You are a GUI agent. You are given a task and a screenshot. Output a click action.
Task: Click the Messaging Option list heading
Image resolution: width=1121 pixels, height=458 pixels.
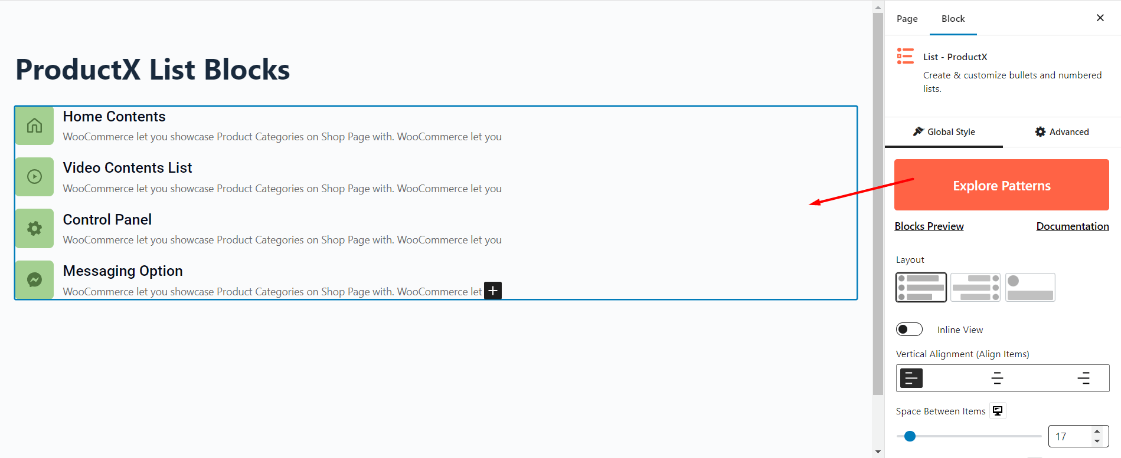[123, 271]
